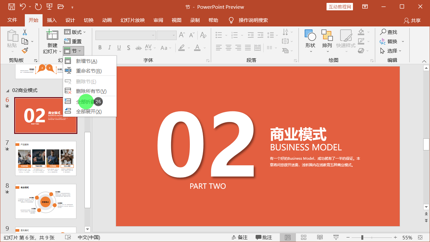Toggle Underline formatting
Screen dimensions: 430x242
tap(119, 48)
